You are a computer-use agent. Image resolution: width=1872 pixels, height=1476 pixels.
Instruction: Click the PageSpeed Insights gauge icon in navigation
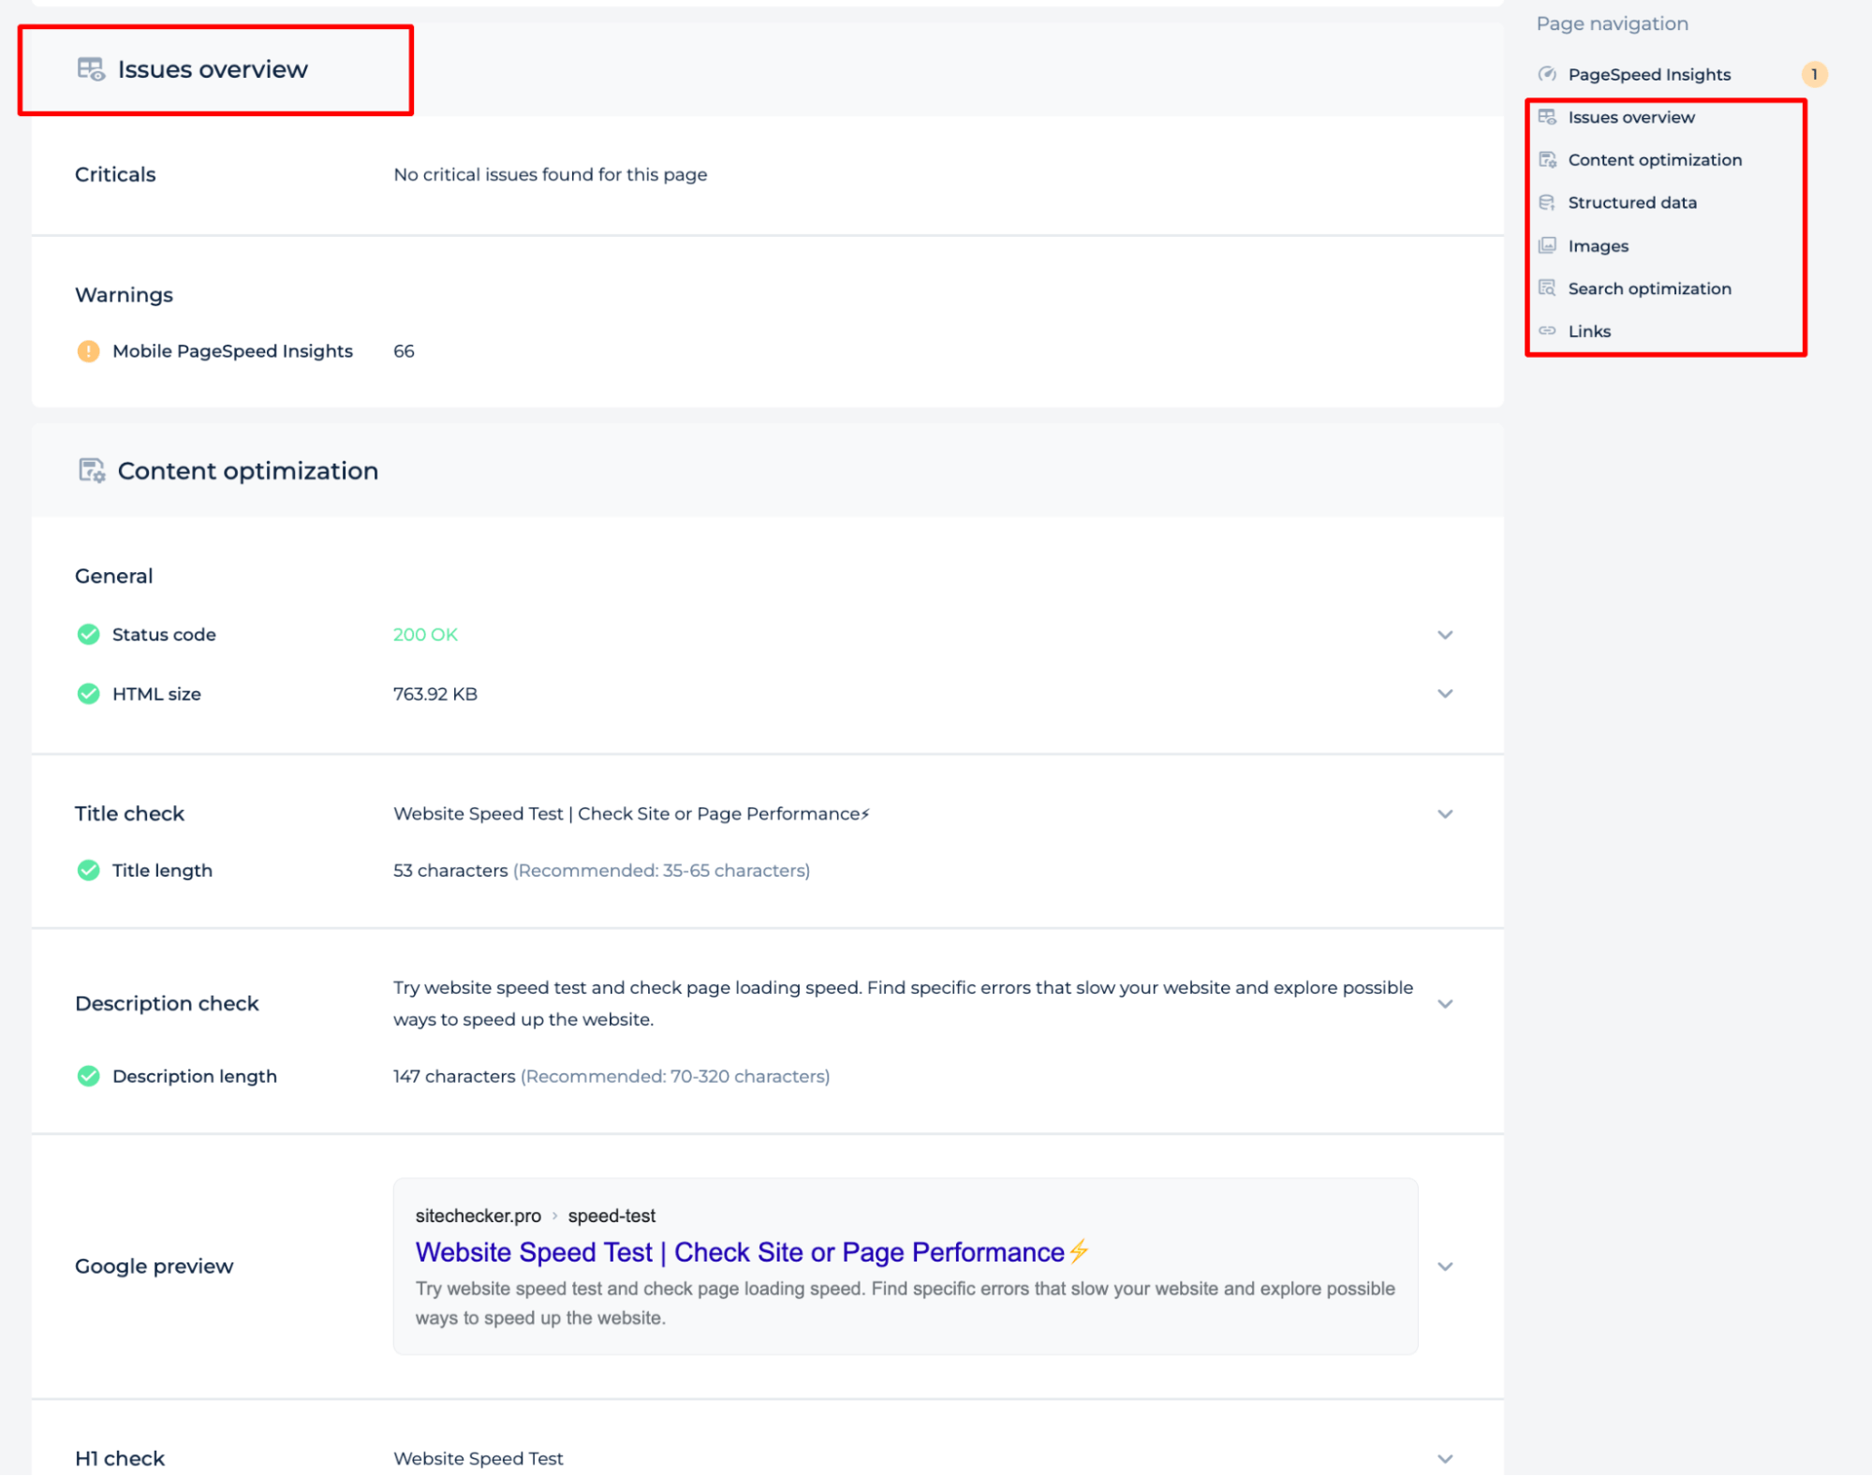pyautogui.click(x=1547, y=74)
